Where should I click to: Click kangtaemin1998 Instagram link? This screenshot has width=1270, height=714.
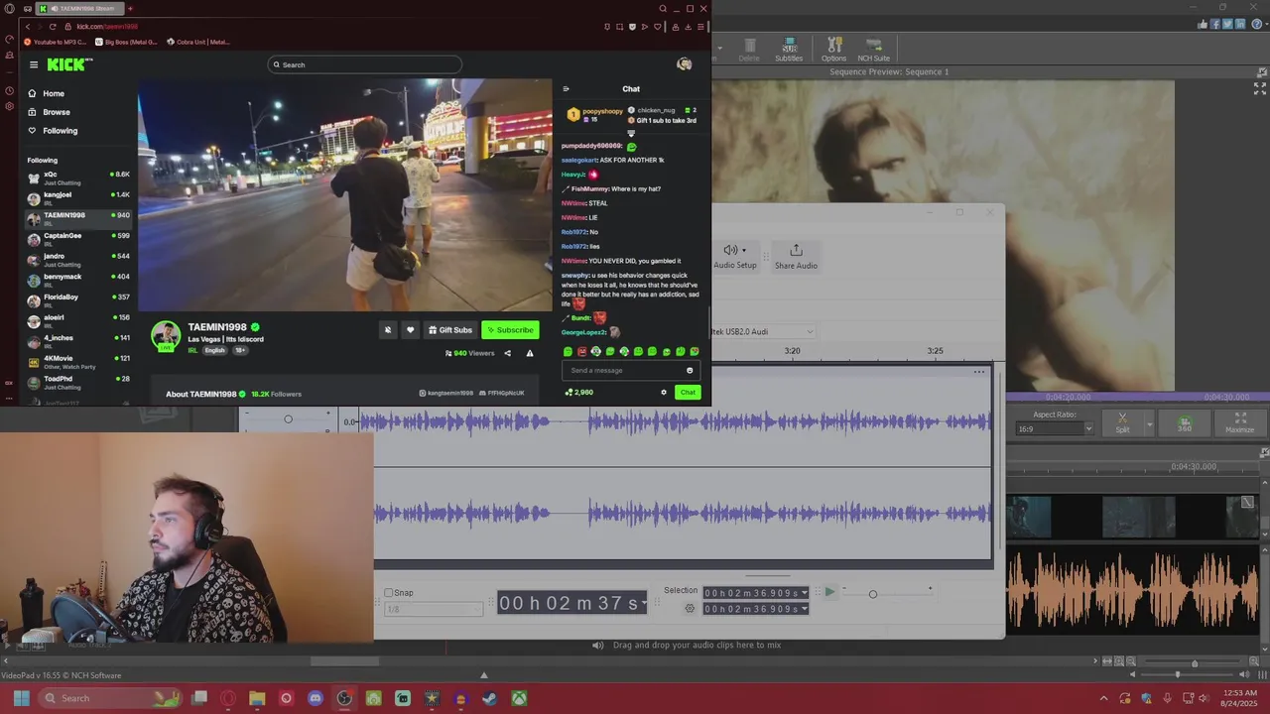(446, 394)
